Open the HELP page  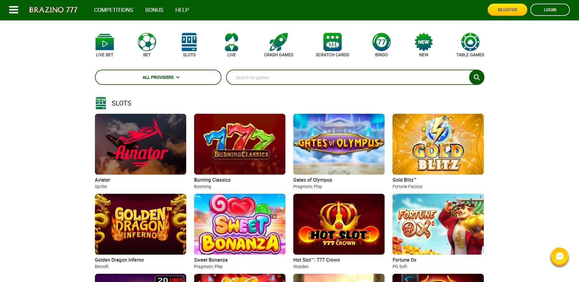[x=182, y=10]
